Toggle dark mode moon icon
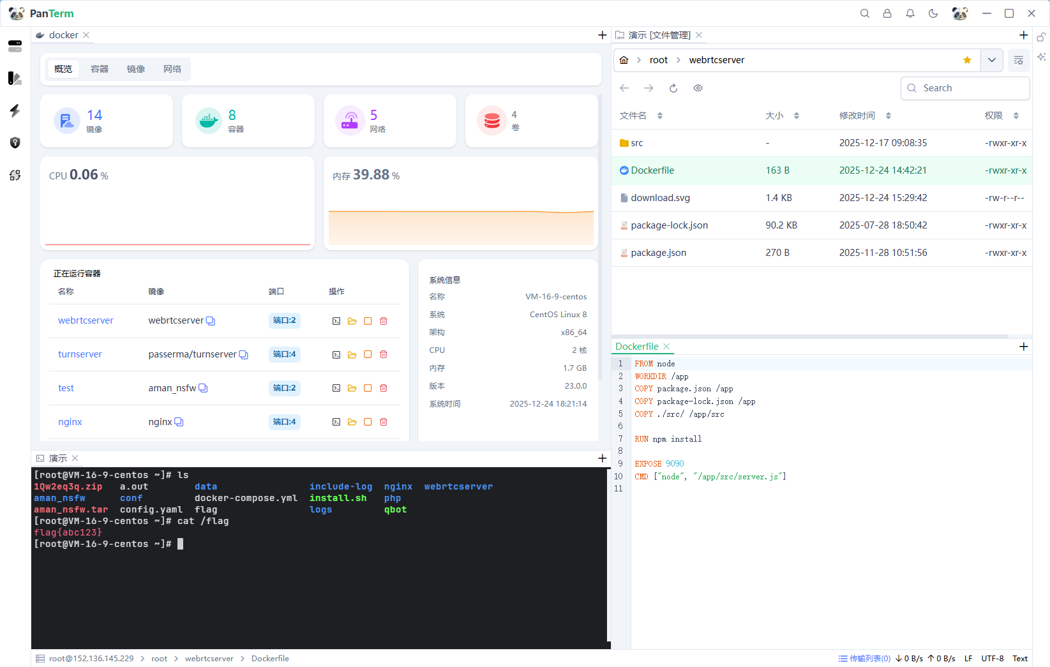 pos(933,13)
